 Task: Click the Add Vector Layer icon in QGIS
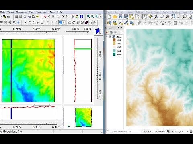tap(120, 23)
